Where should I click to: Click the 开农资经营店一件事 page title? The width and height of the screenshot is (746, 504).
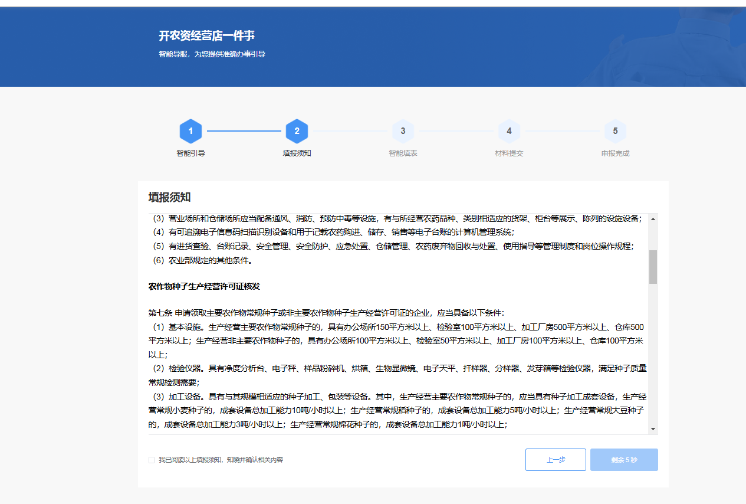point(206,36)
